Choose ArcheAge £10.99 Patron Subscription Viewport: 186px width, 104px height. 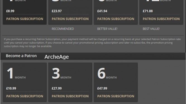[x=25, y=96]
